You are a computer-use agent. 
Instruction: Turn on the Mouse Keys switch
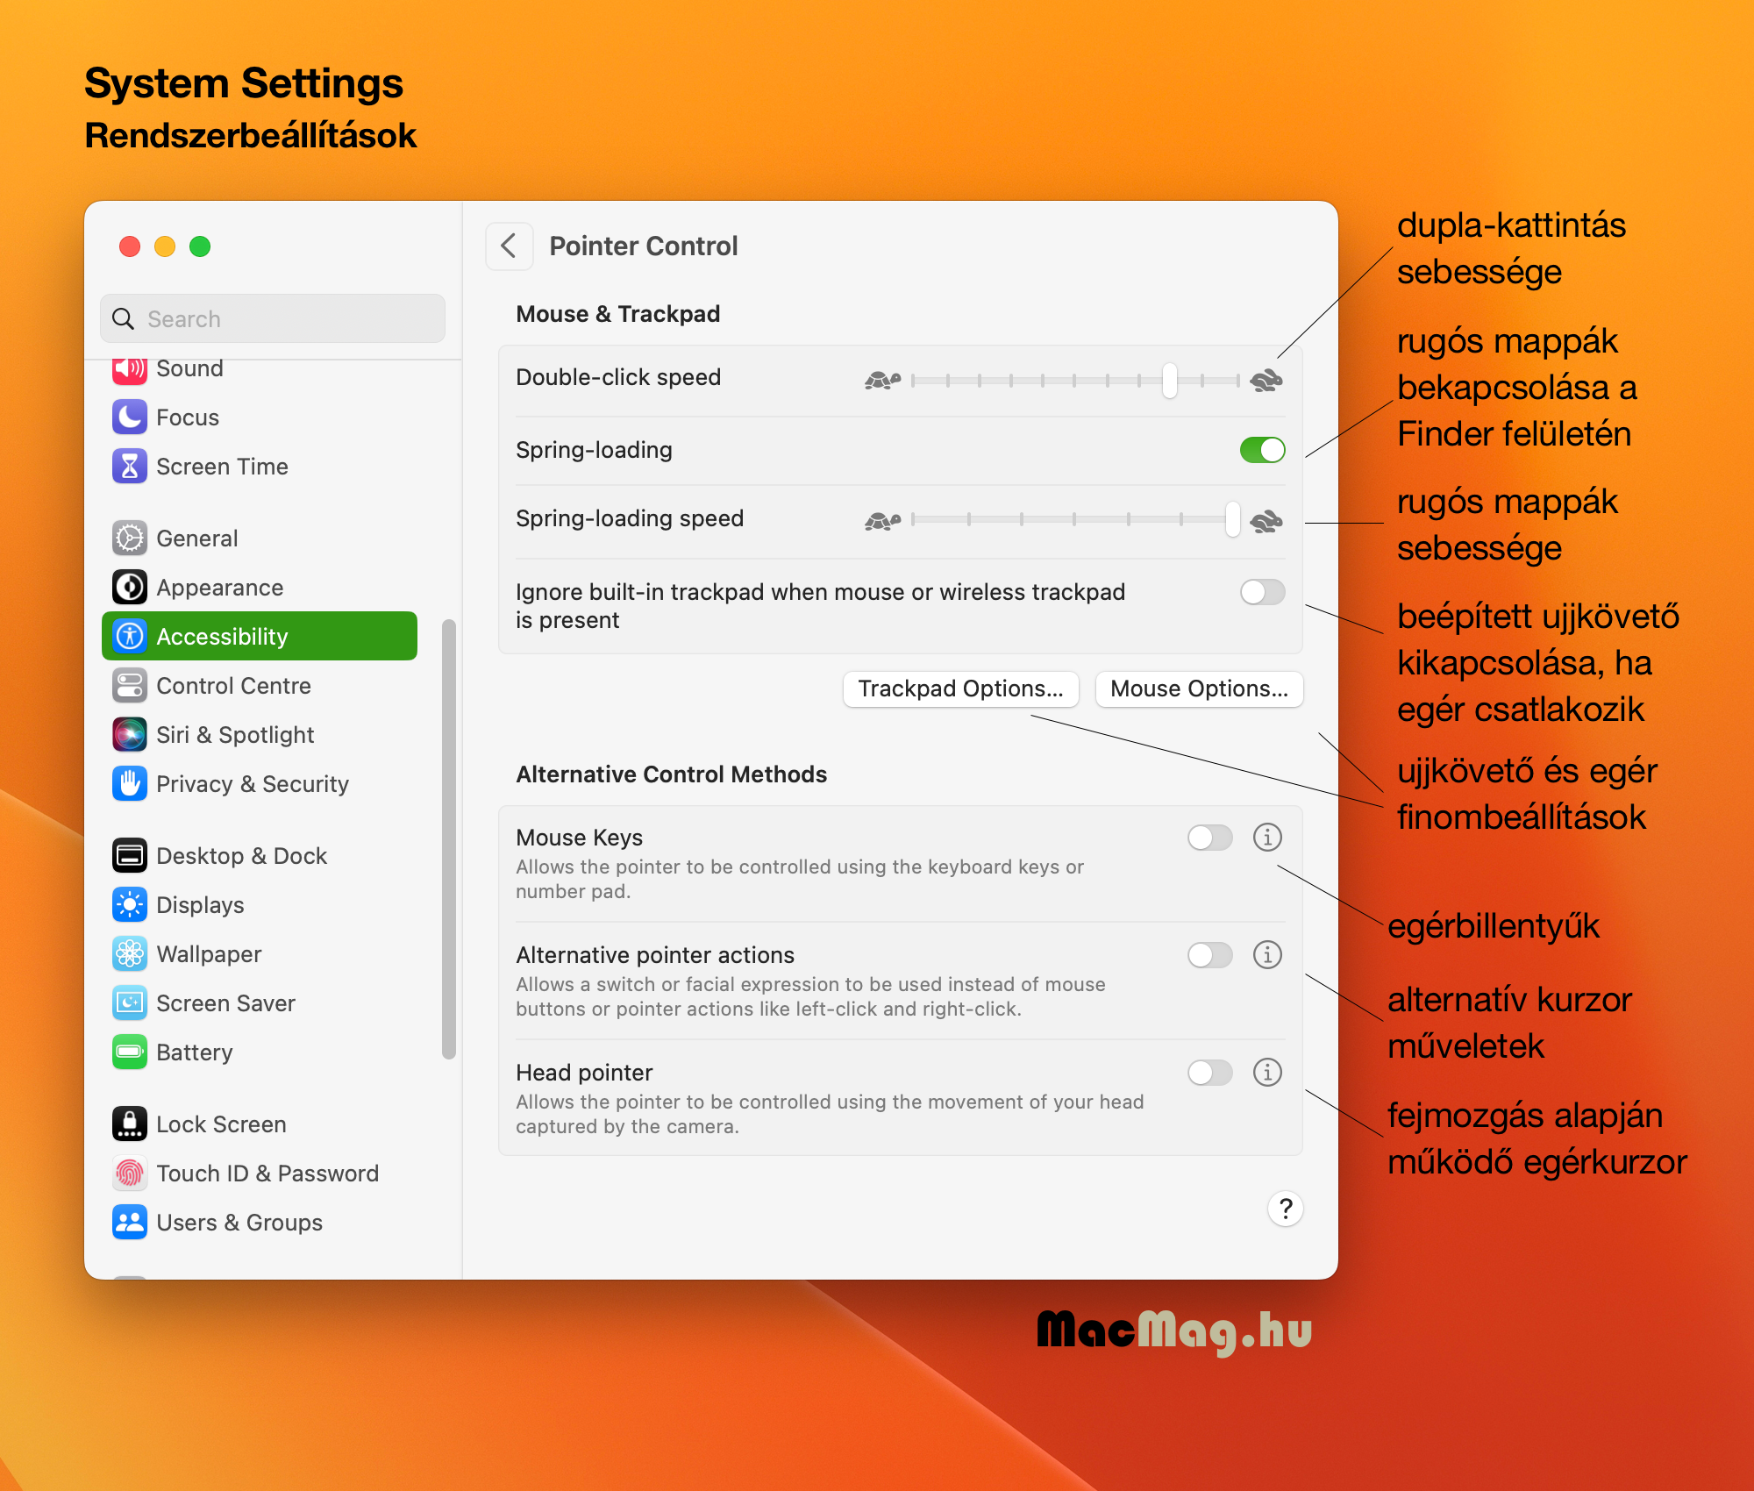click(1209, 838)
